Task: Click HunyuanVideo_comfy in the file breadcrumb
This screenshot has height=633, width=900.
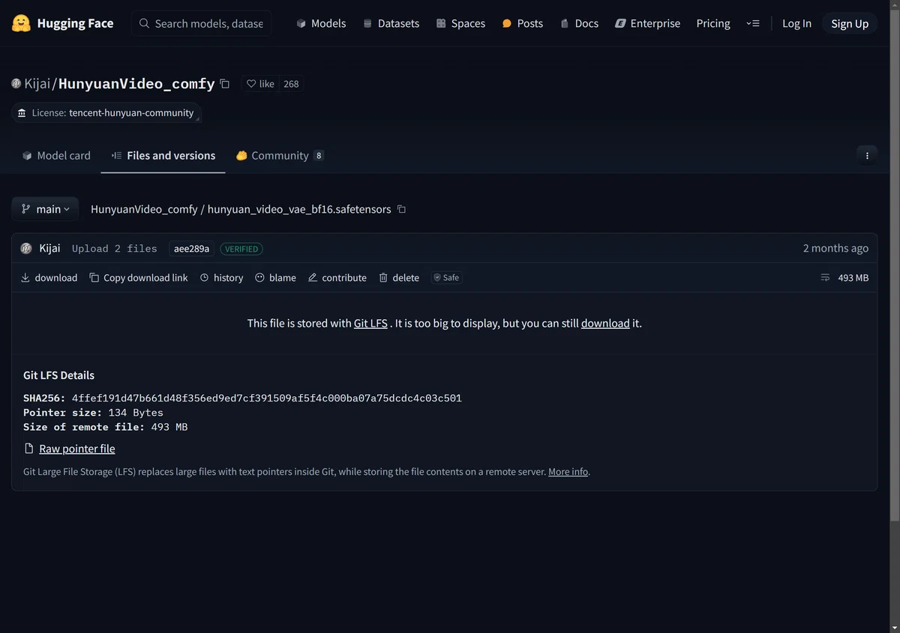Action: [144, 209]
